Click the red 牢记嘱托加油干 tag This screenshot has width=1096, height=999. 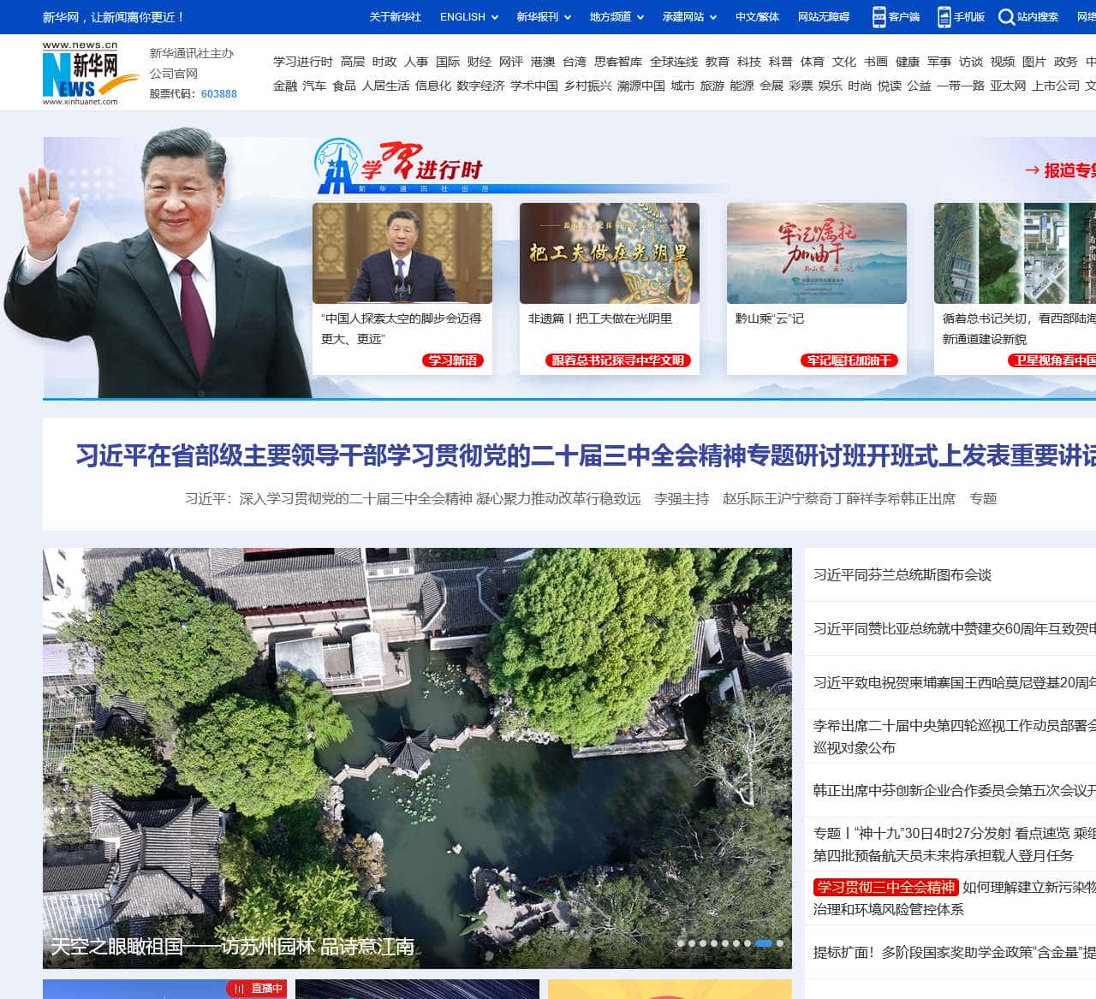coord(849,360)
